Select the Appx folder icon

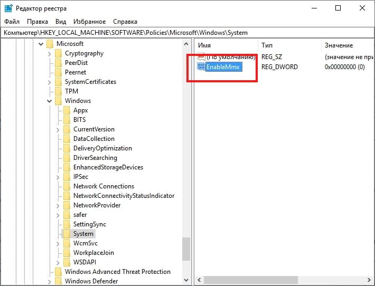click(67, 110)
